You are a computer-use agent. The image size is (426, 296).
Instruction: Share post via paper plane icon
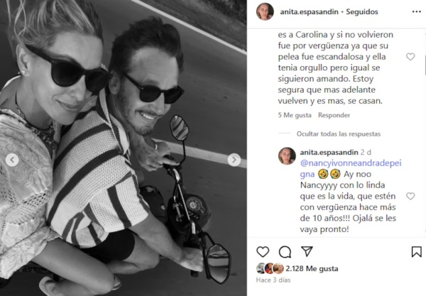[x=307, y=251]
